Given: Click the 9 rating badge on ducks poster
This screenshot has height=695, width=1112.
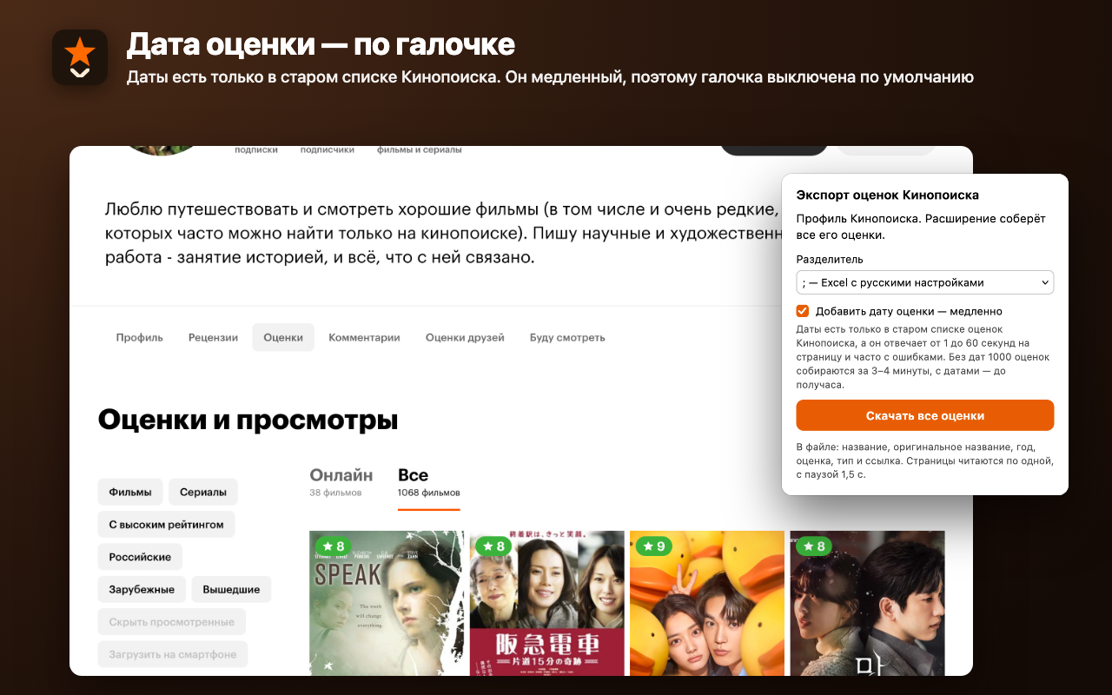Looking at the screenshot, I should pyautogui.click(x=654, y=546).
